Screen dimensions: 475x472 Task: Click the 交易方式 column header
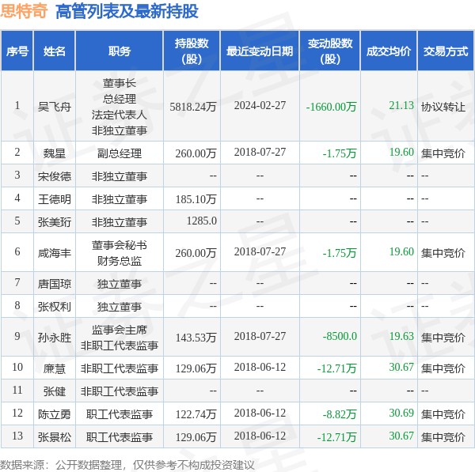tap(445, 51)
